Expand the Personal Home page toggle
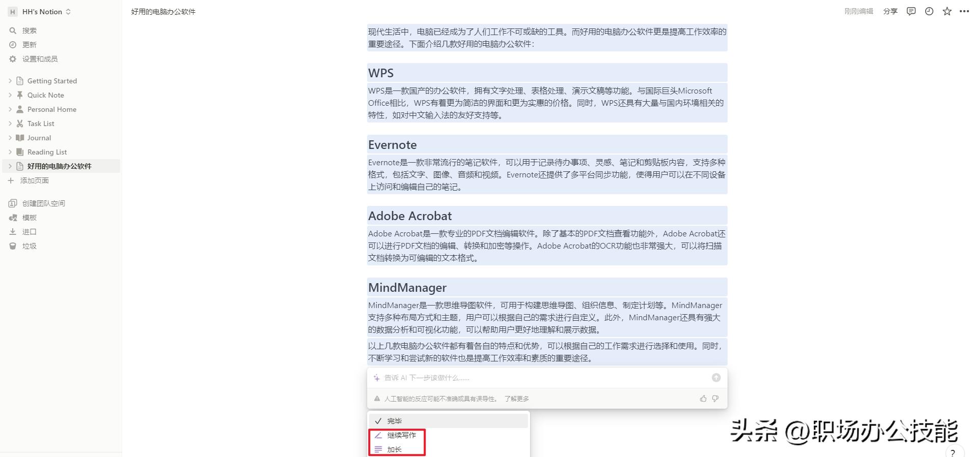972x457 pixels. coord(10,109)
